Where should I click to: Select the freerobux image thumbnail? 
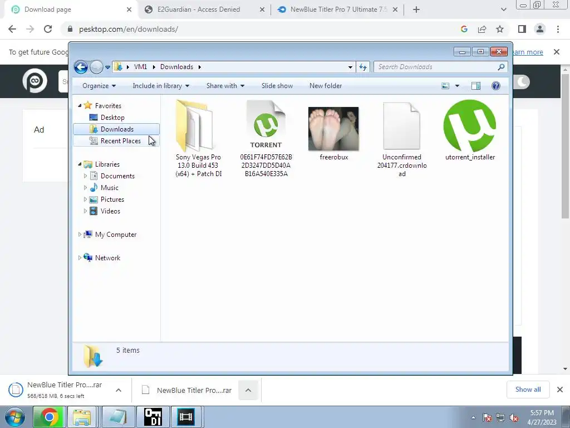click(x=333, y=129)
